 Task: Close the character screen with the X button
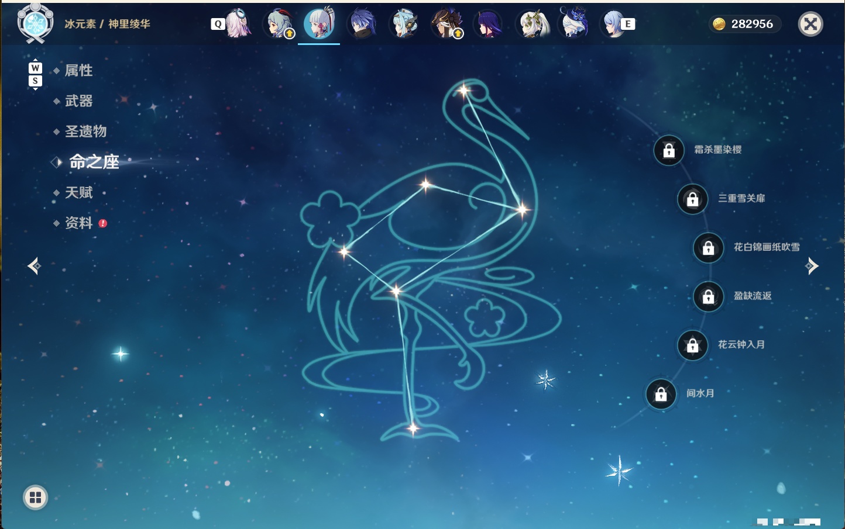(810, 24)
